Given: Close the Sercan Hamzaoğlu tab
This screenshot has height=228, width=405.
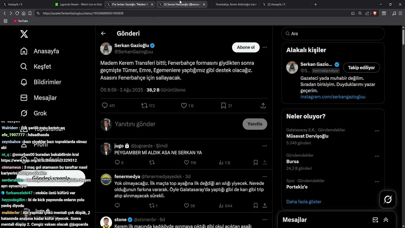Looking at the screenshot, I should (204, 4).
